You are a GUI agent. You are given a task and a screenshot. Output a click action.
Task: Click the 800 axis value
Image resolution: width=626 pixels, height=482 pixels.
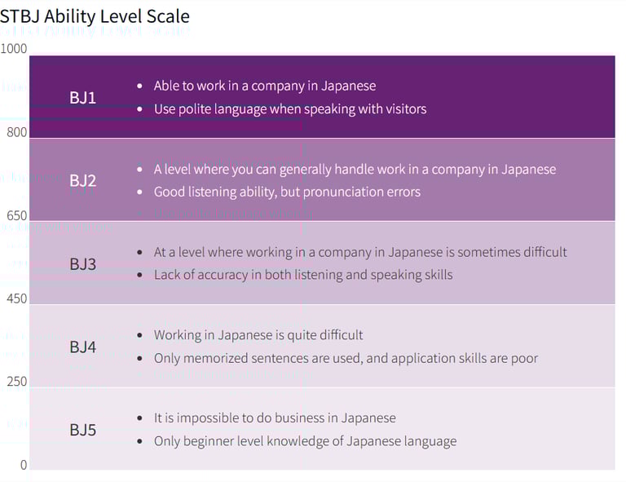coord(16,132)
